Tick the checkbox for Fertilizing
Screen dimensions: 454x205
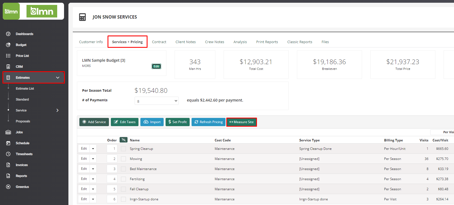pos(123,179)
